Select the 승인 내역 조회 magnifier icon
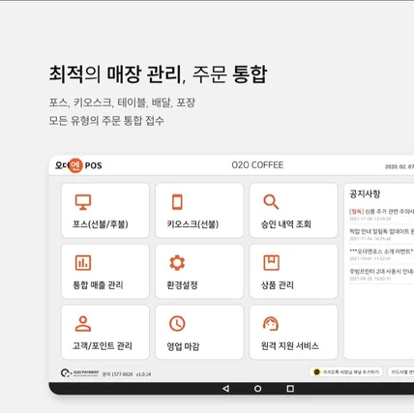The width and height of the screenshot is (414, 413). 271,202
